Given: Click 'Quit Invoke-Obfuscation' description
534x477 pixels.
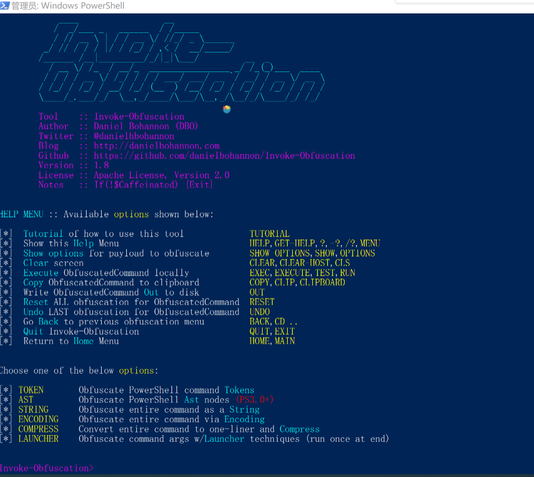Looking at the screenshot, I should coord(81,332).
